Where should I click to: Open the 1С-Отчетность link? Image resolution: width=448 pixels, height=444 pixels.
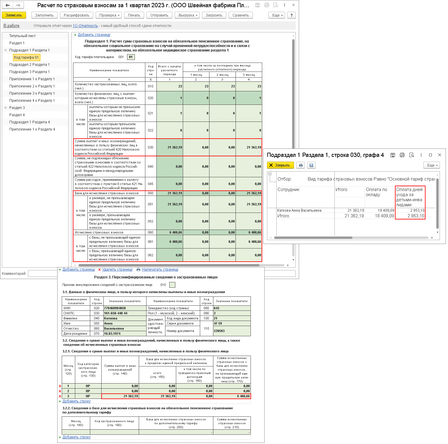tap(85, 26)
